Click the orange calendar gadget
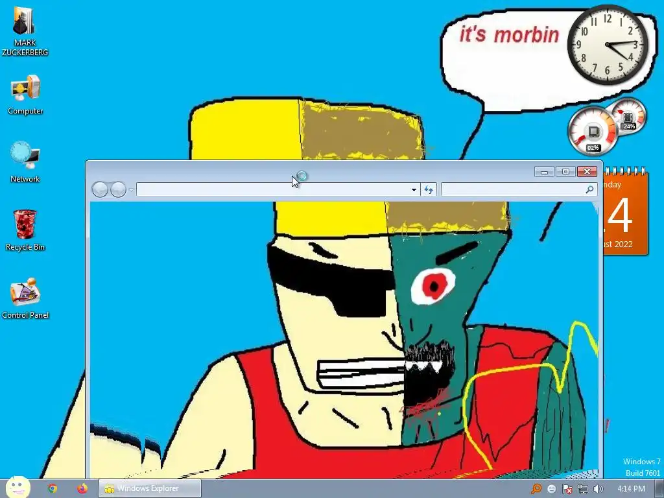Viewport: 664px width, 498px height. [x=626, y=212]
